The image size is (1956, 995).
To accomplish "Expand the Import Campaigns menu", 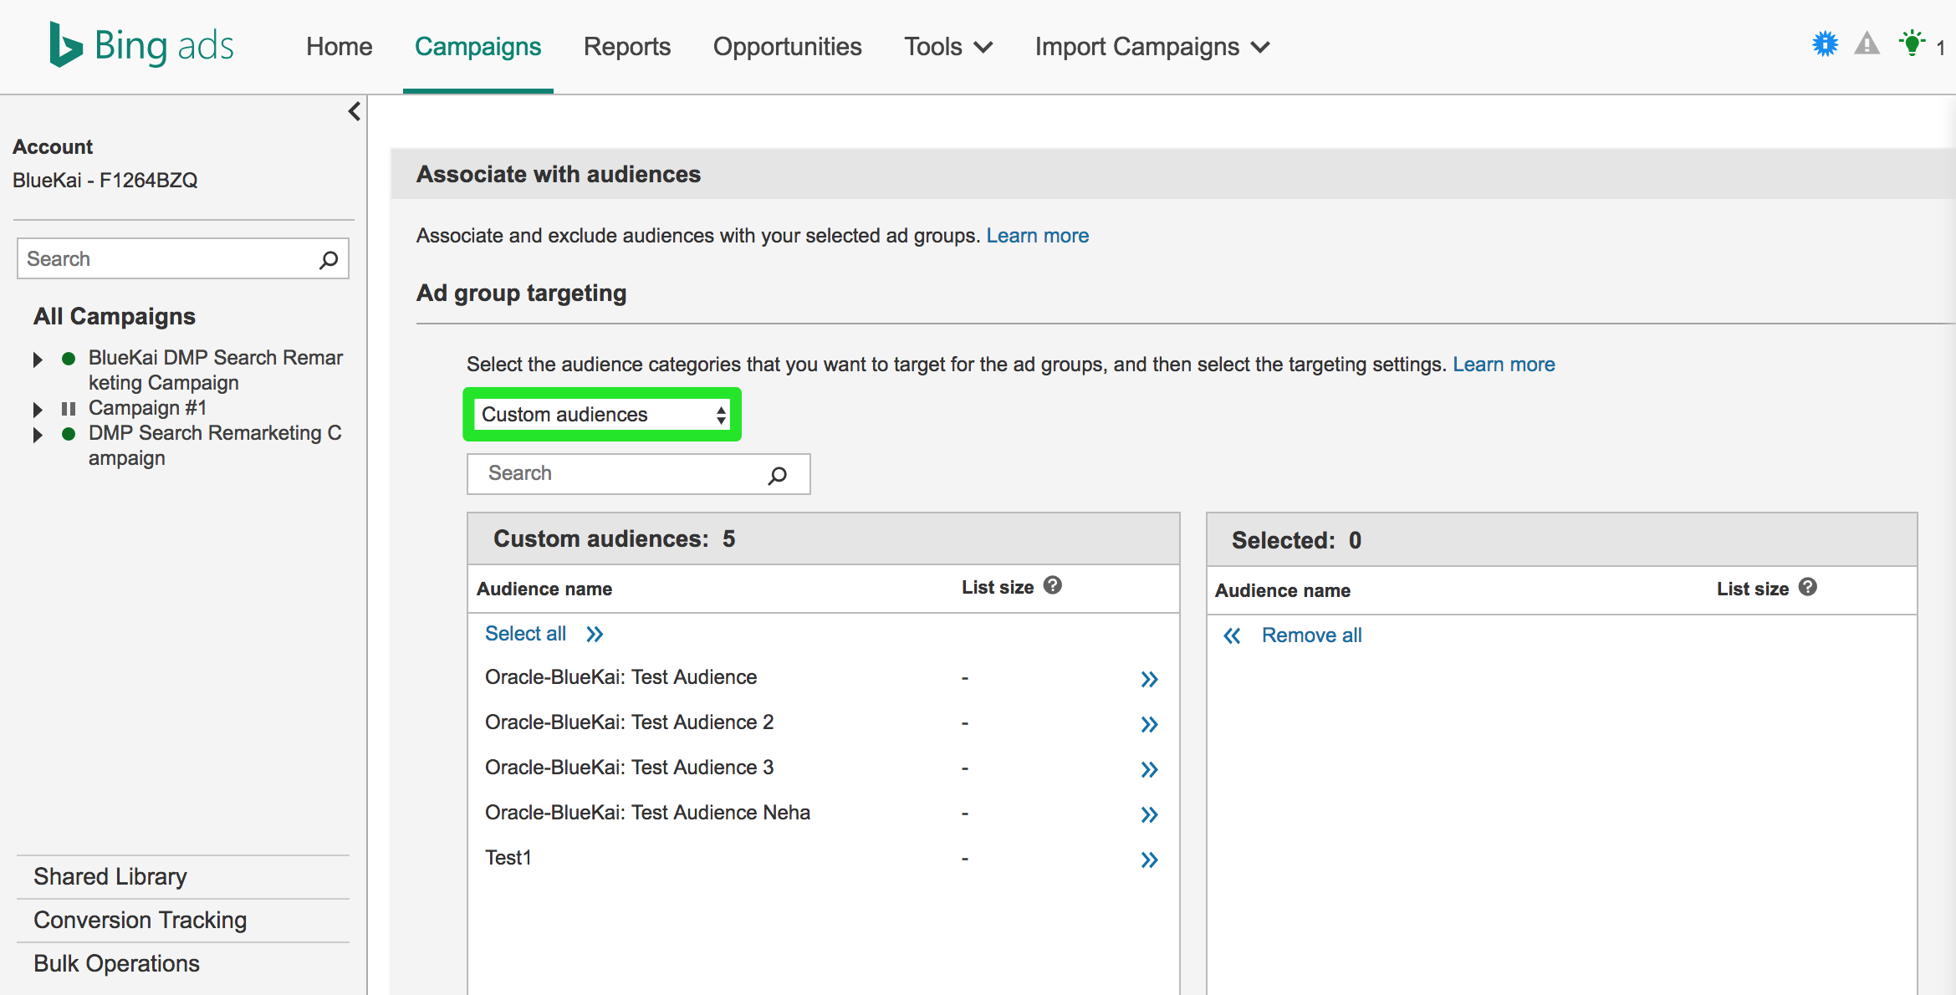I will (x=1152, y=47).
